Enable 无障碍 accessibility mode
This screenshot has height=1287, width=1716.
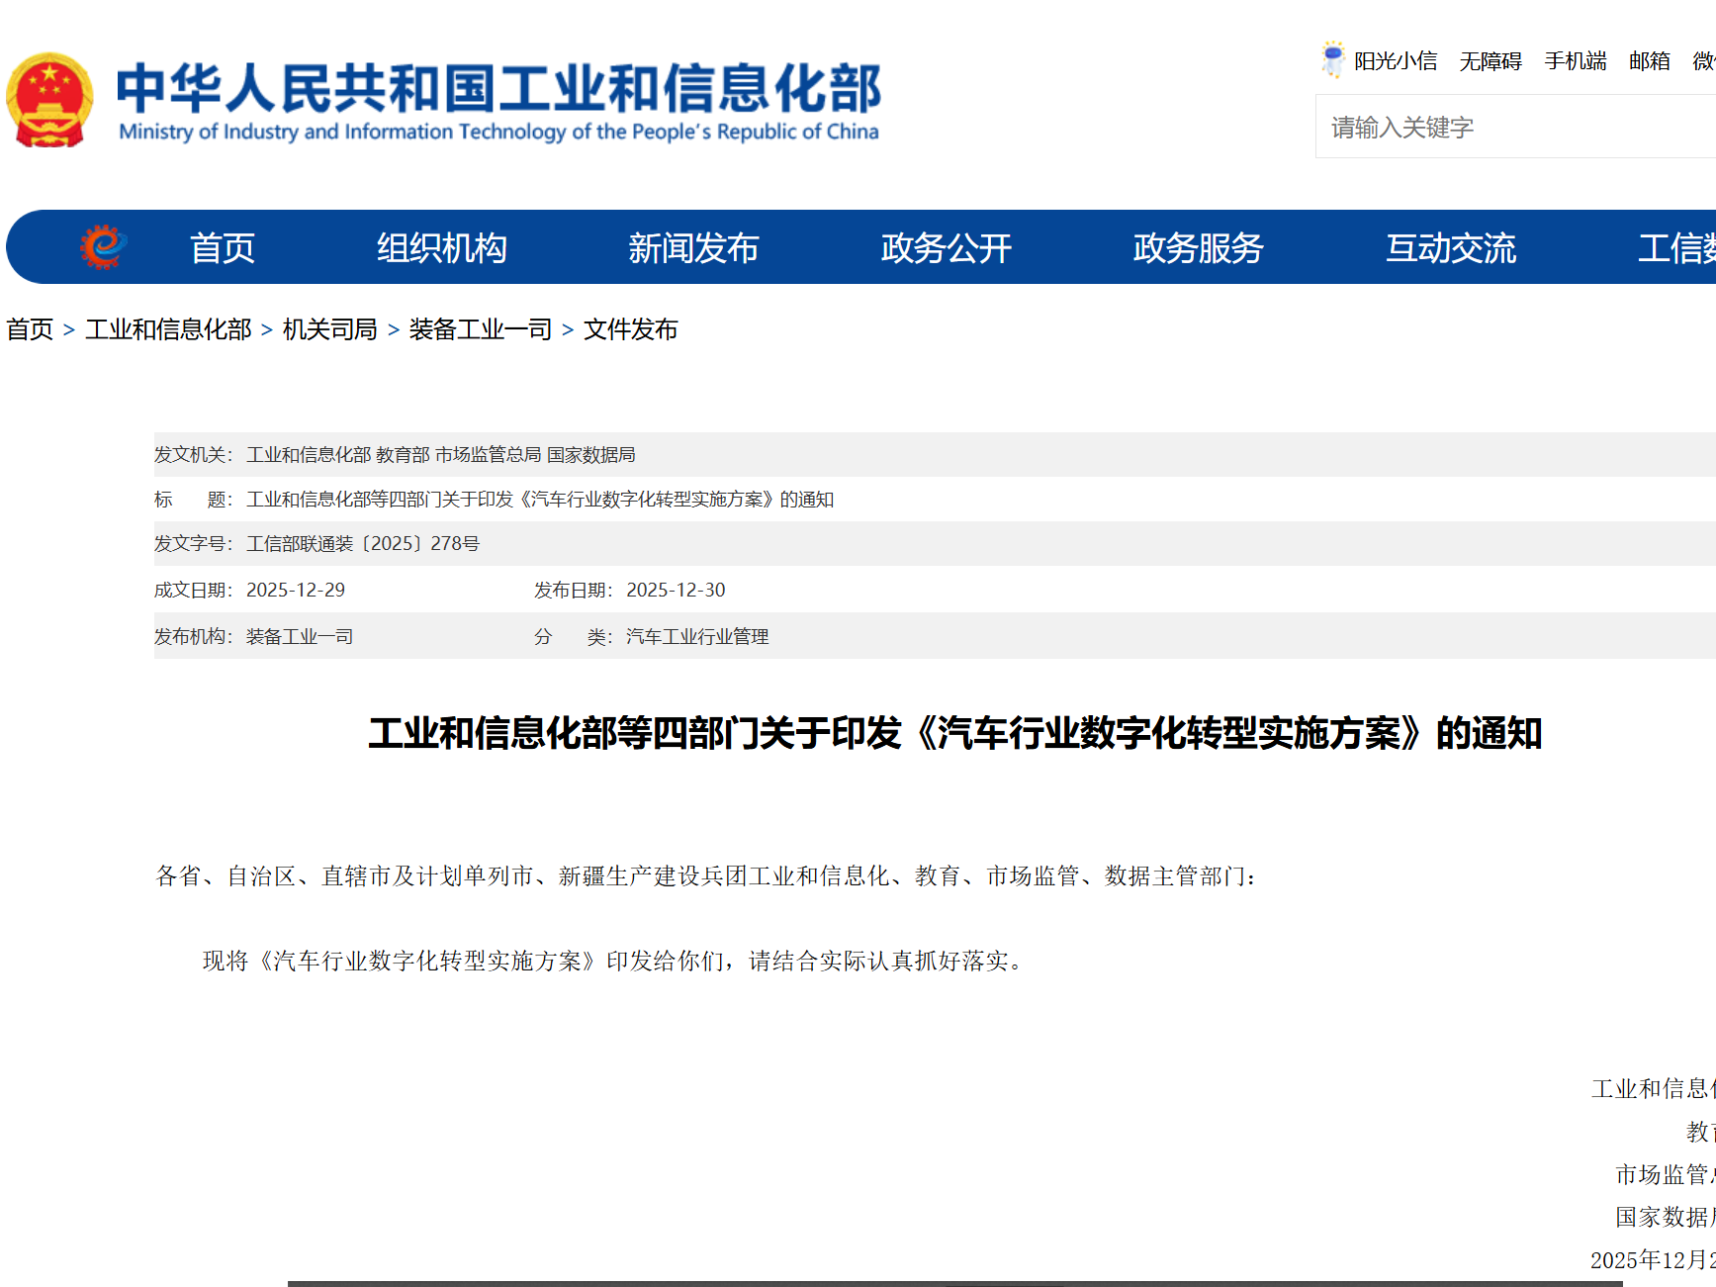point(1490,60)
